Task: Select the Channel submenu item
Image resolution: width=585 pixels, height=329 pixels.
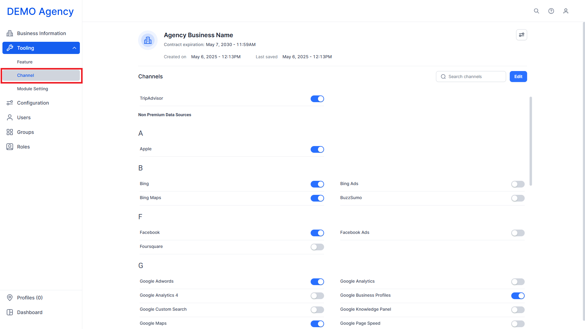Action: pos(41,75)
